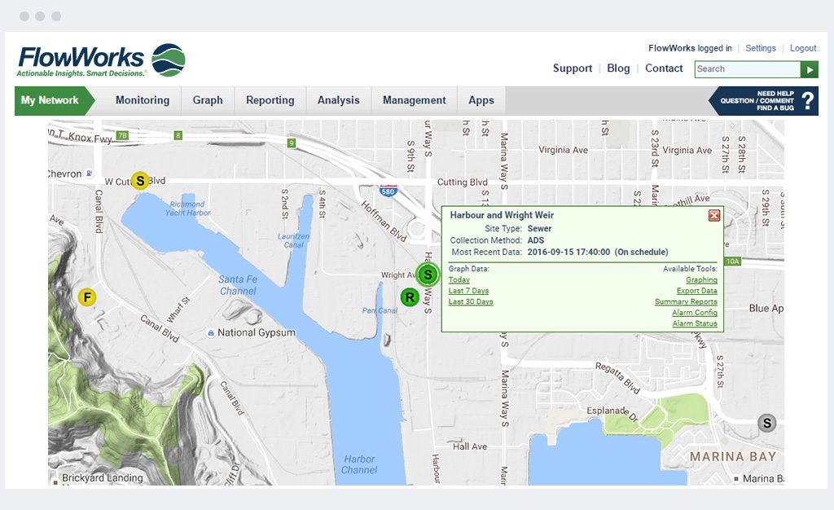Select the green S marker on Wright Ave
Screen dimensions: 834x510
click(428, 275)
